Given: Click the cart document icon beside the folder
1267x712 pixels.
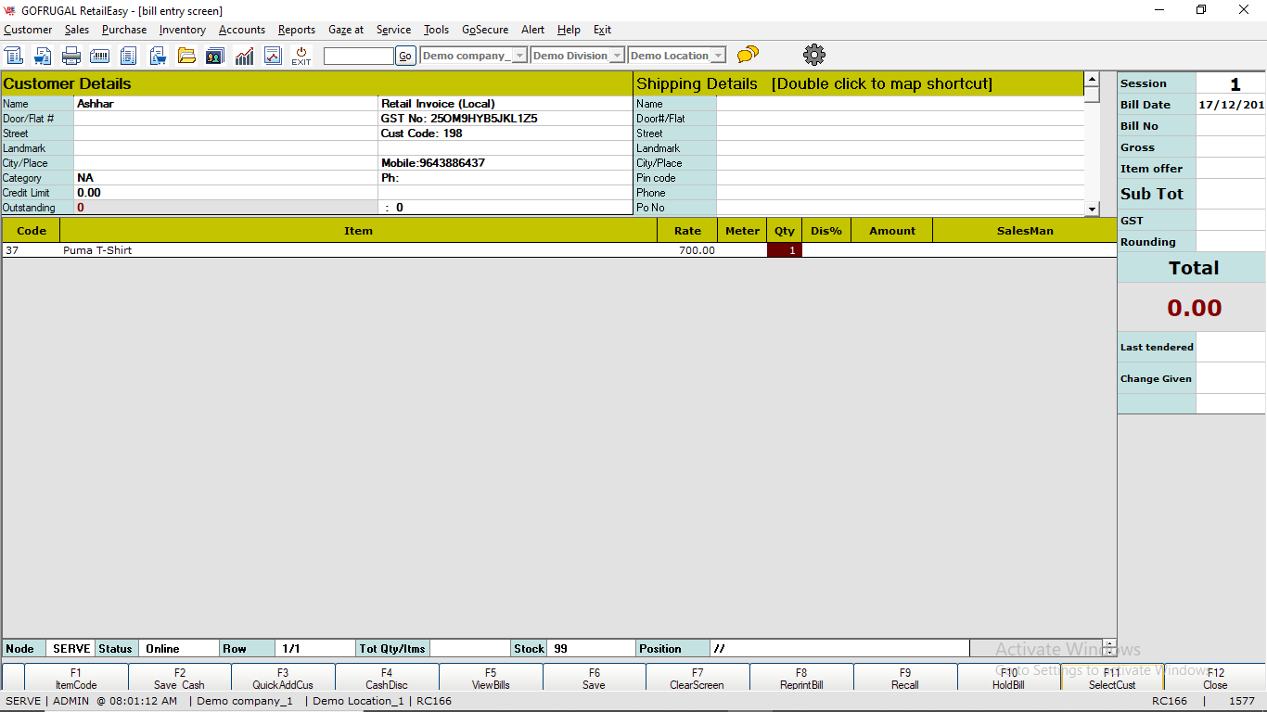Looking at the screenshot, I should click(x=158, y=56).
